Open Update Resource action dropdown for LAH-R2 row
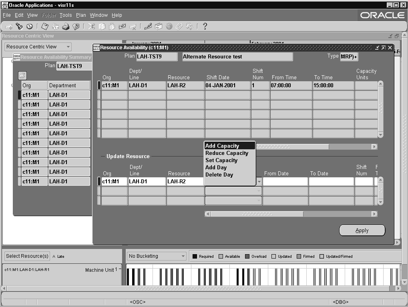408x307 pixels. pyautogui.click(x=259, y=181)
